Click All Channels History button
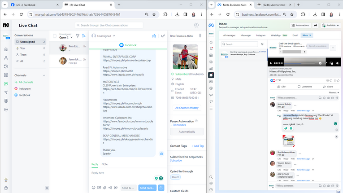Screen dimensions: 343x193 click(x=187, y=108)
